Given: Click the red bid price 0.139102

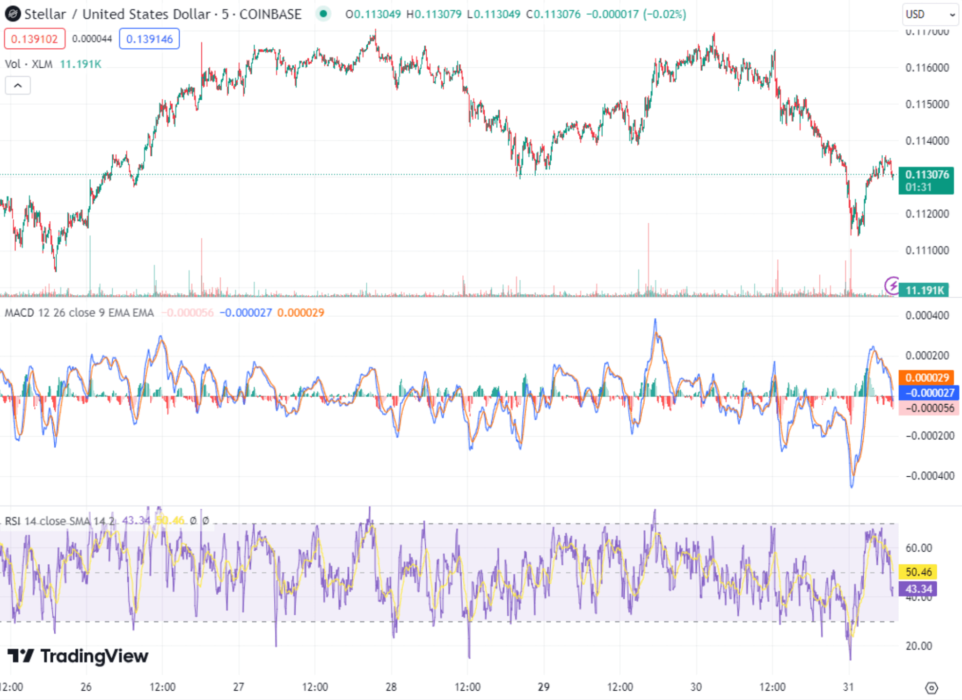Looking at the screenshot, I should (34, 39).
